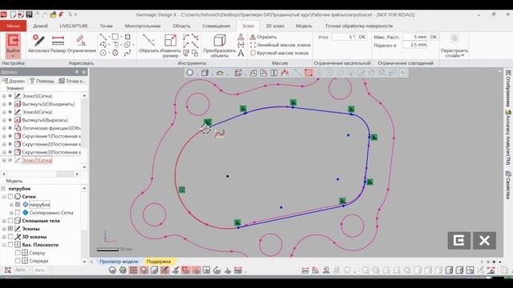
Task: Toggle checkbox for Сплошные тела
Action: (x=10, y=221)
